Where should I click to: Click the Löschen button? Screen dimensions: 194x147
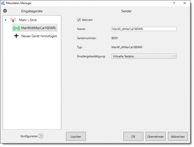76,136
